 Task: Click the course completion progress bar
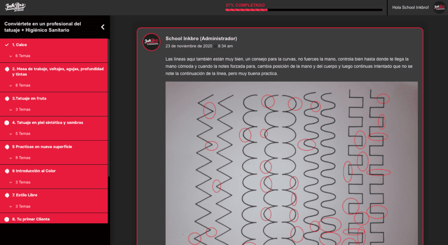(304, 10)
